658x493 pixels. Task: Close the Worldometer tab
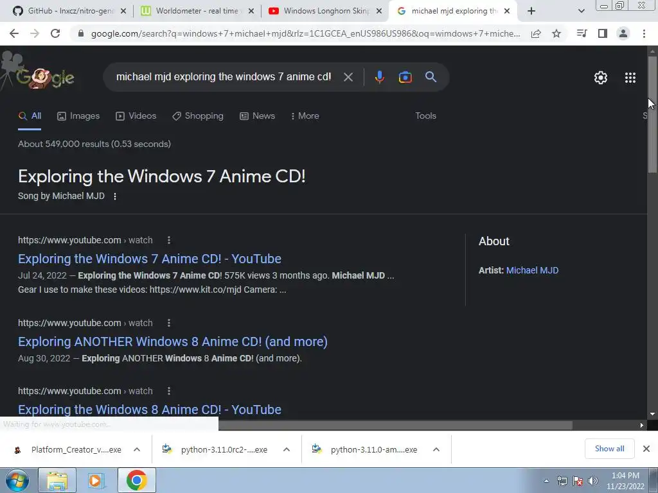(x=251, y=12)
